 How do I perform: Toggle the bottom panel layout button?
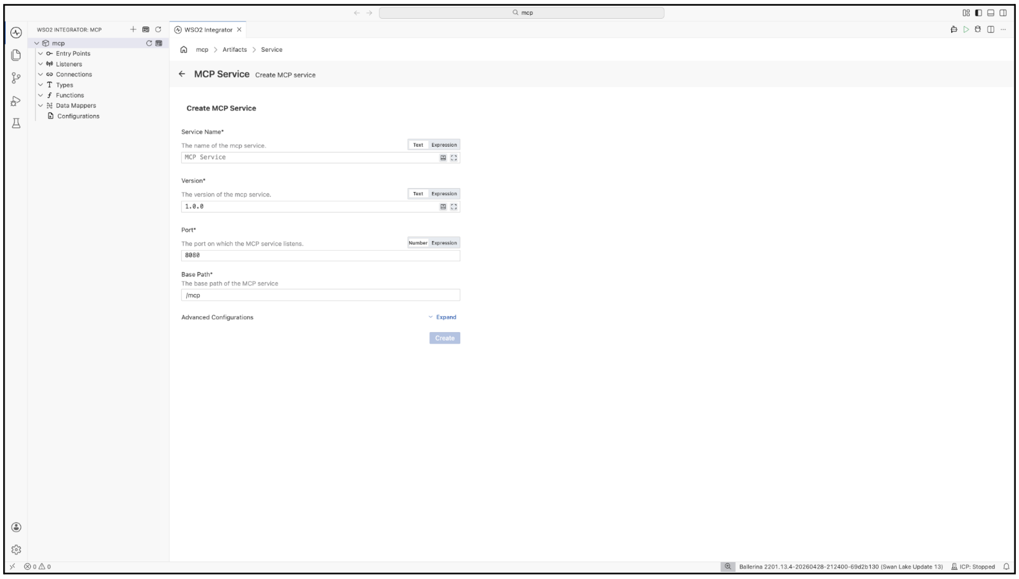[991, 13]
